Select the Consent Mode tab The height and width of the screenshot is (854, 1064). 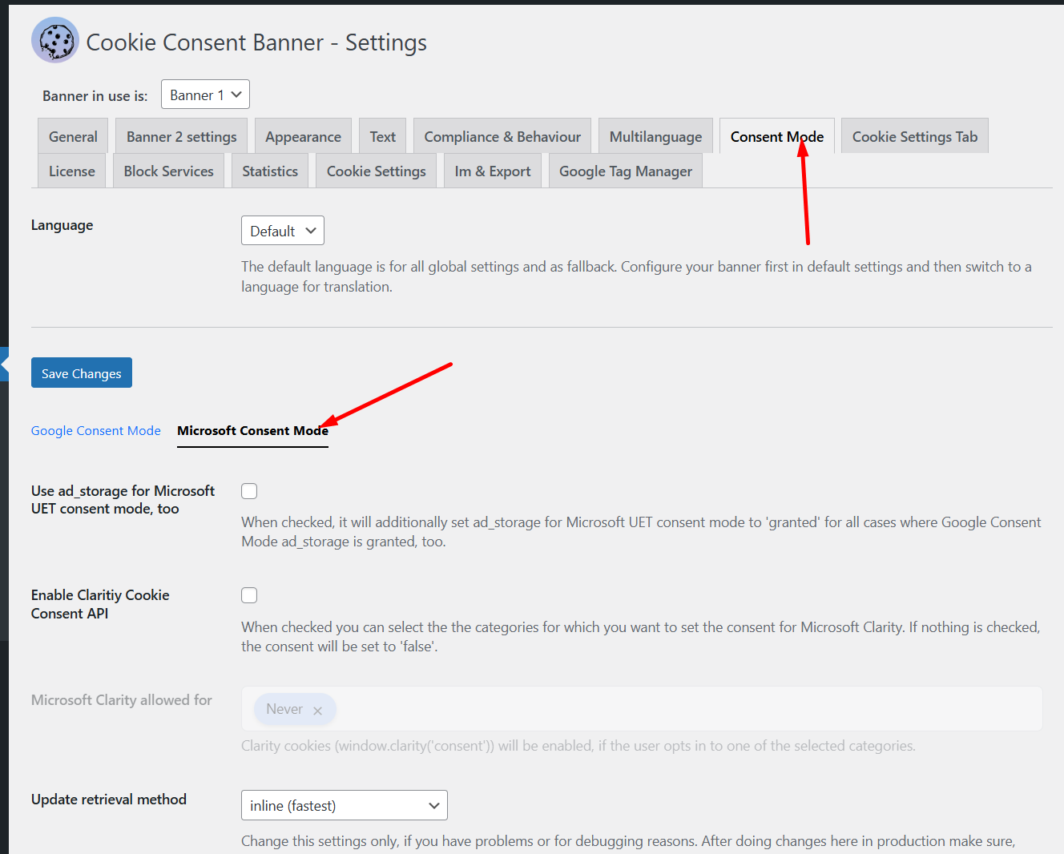(776, 136)
